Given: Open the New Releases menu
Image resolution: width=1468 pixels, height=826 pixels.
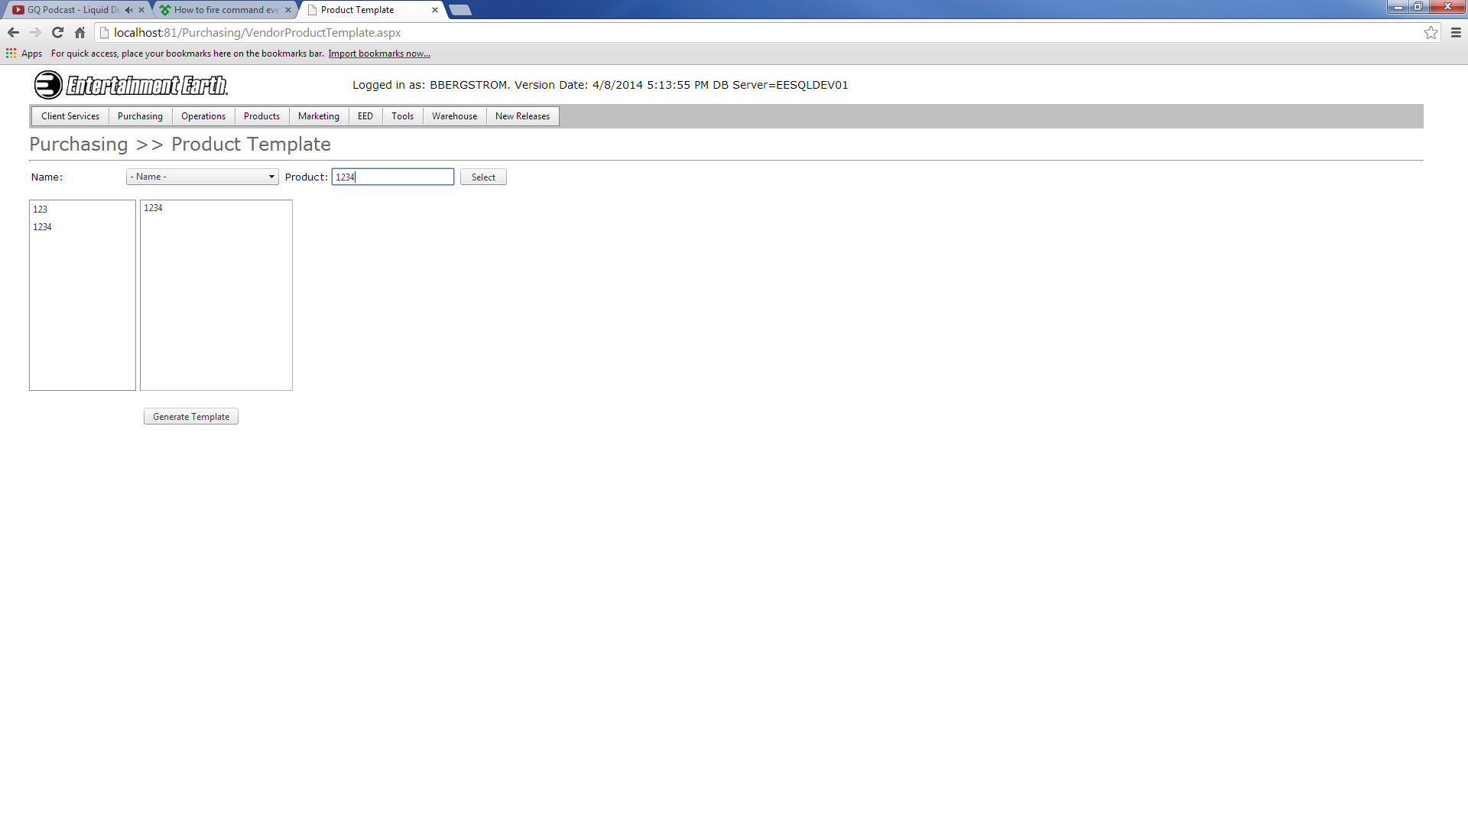Looking at the screenshot, I should [x=522, y=116].
